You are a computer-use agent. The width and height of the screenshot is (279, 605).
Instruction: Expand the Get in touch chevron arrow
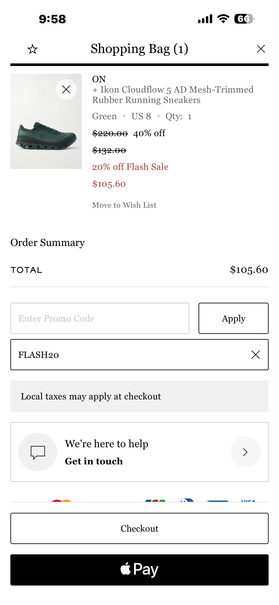pos(245,452)
